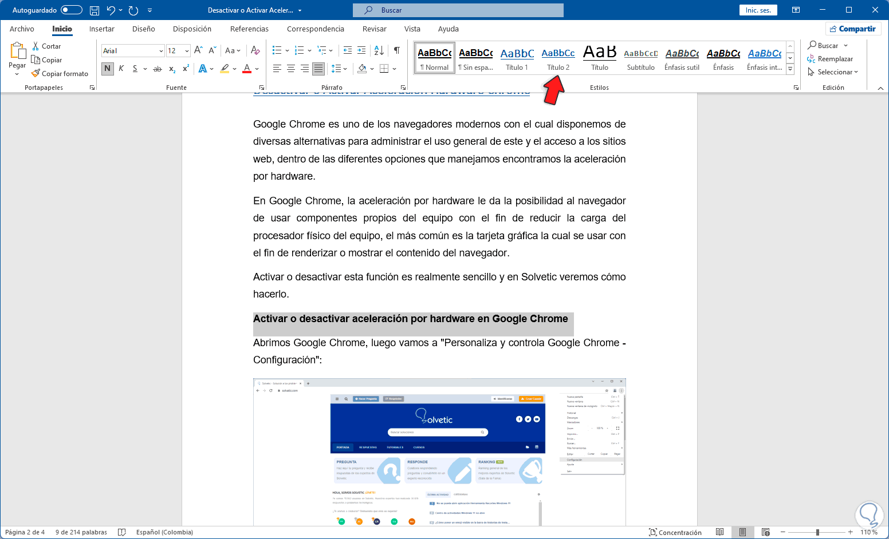This screenshot has height=539, width=889.
Task: Switch to Web Layout view in status bar
Action: 765,532
